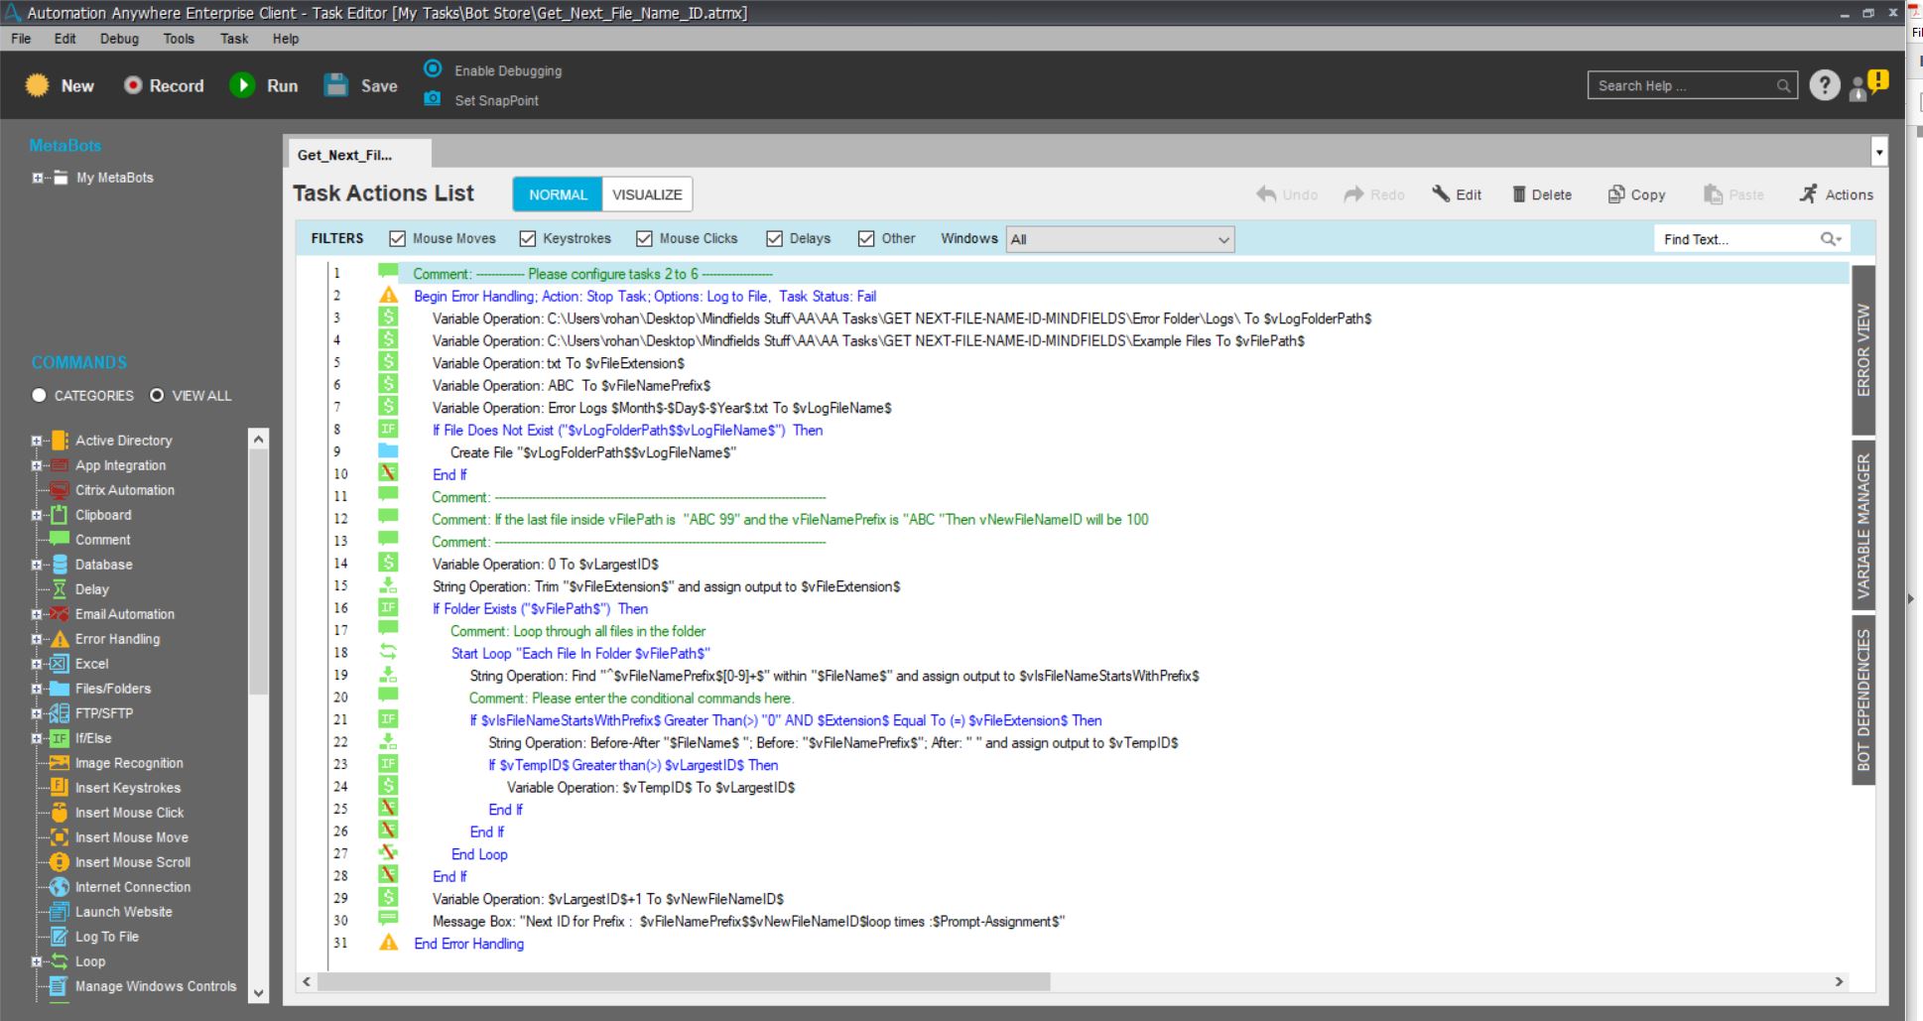Click the Copy icon in actions toolbar
Viewport: 1923px width, 1021px height.
tap(1616, 194)
